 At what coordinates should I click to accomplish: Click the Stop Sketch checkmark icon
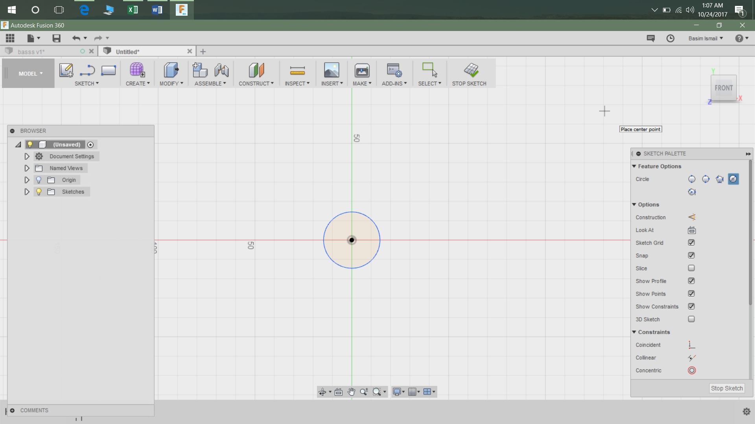[x=471, y=70]
